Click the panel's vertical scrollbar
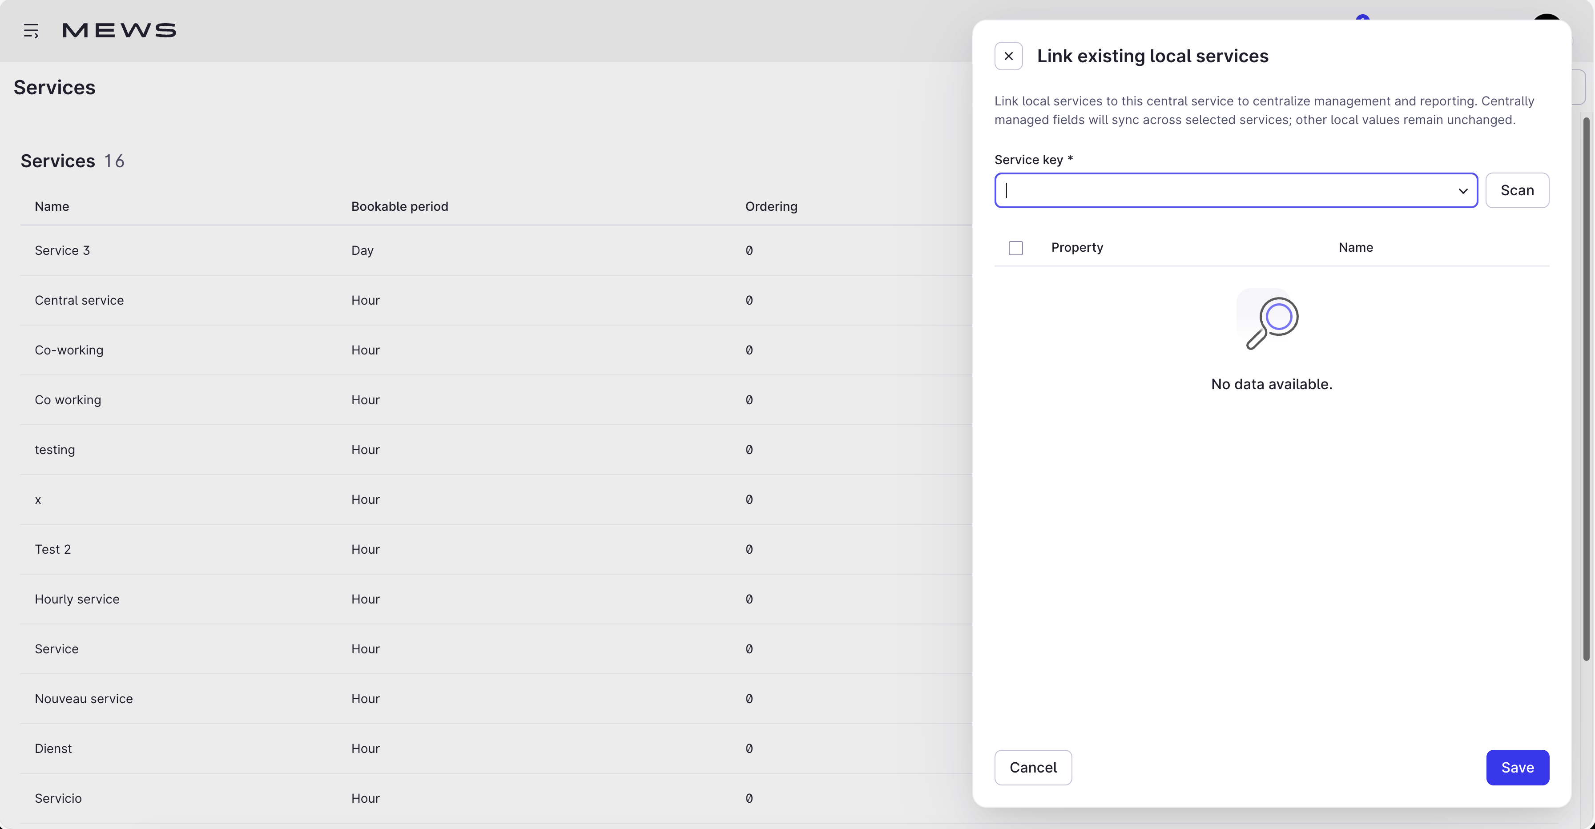This screenshot has height=829, width=1595. pyautogui.click(x=1586, y=388)
